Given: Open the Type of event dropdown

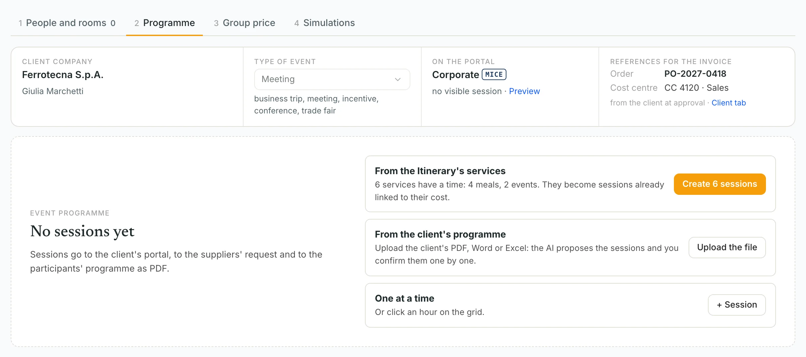Looking at the screenshot, I should [332, 79].
